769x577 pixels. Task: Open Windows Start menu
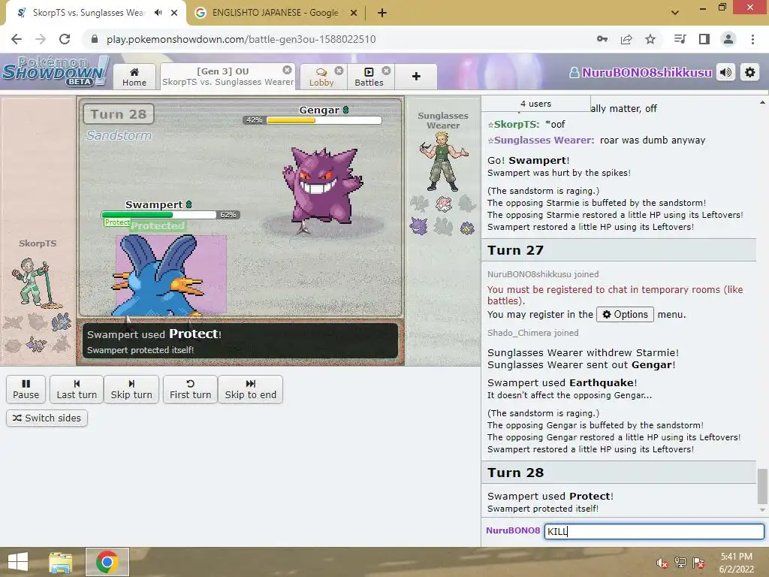18,561
